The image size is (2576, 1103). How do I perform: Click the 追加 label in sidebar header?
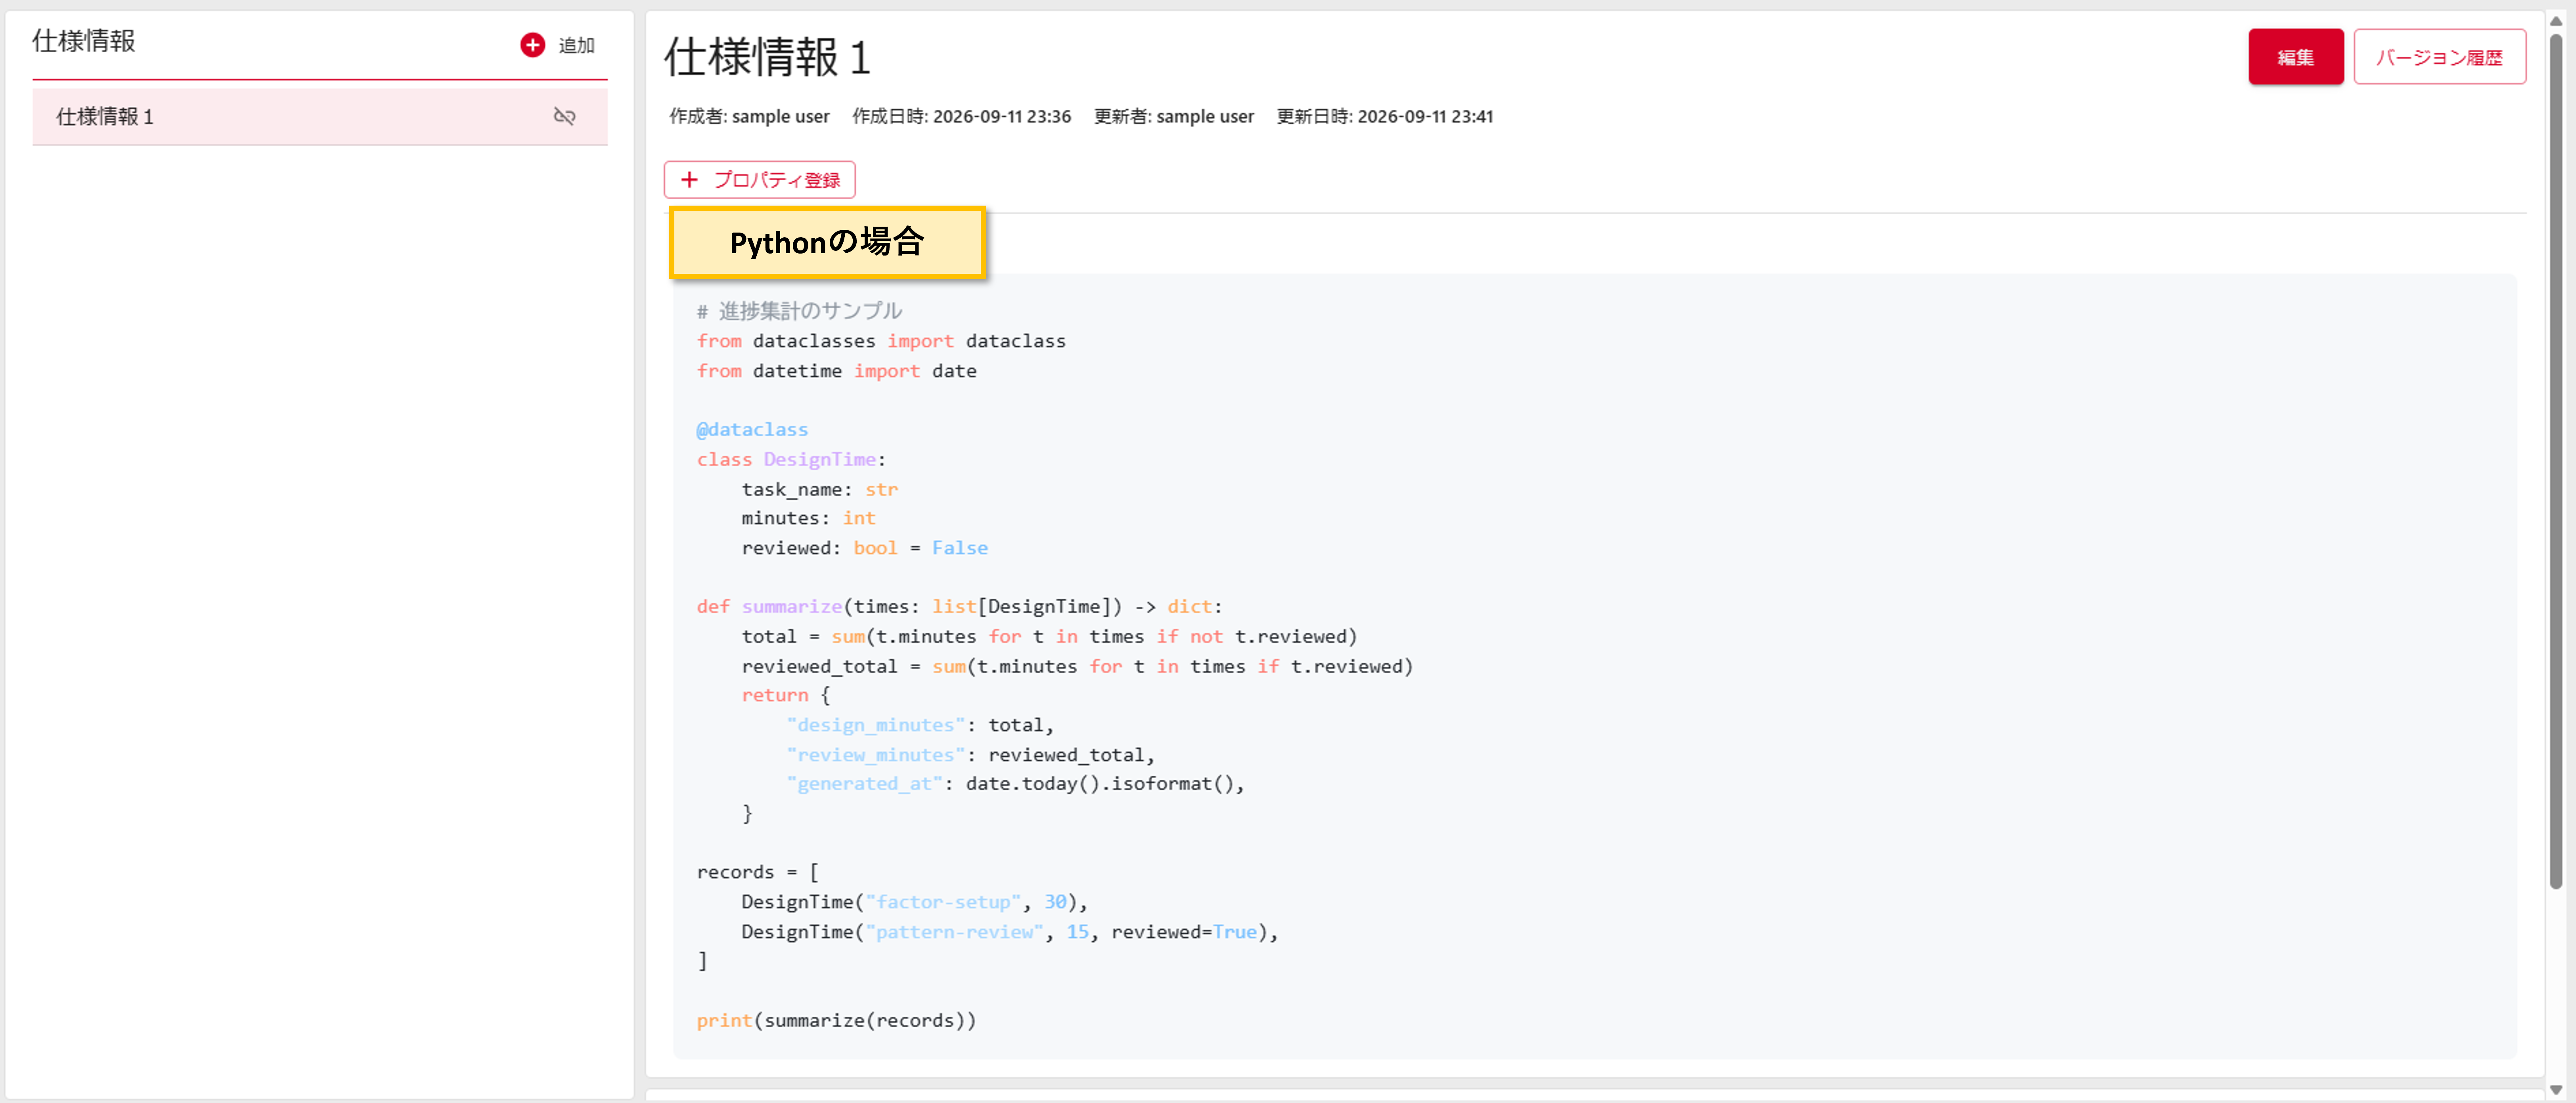576,45
